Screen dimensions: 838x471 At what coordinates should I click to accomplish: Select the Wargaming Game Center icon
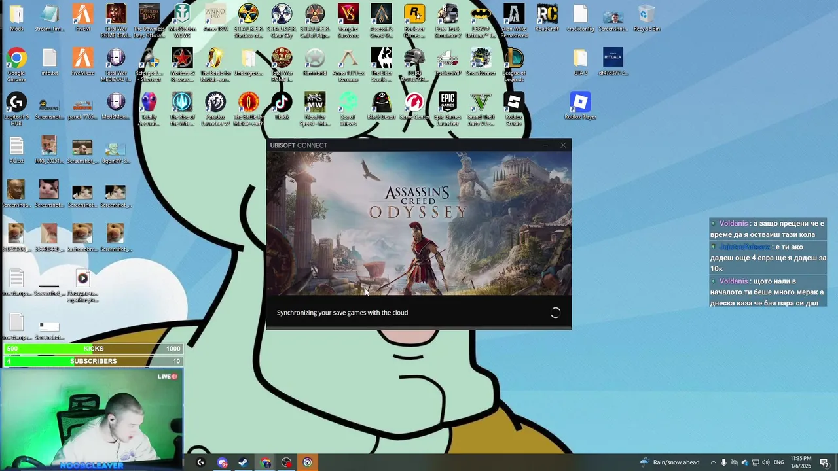click(x=414, y=107)
